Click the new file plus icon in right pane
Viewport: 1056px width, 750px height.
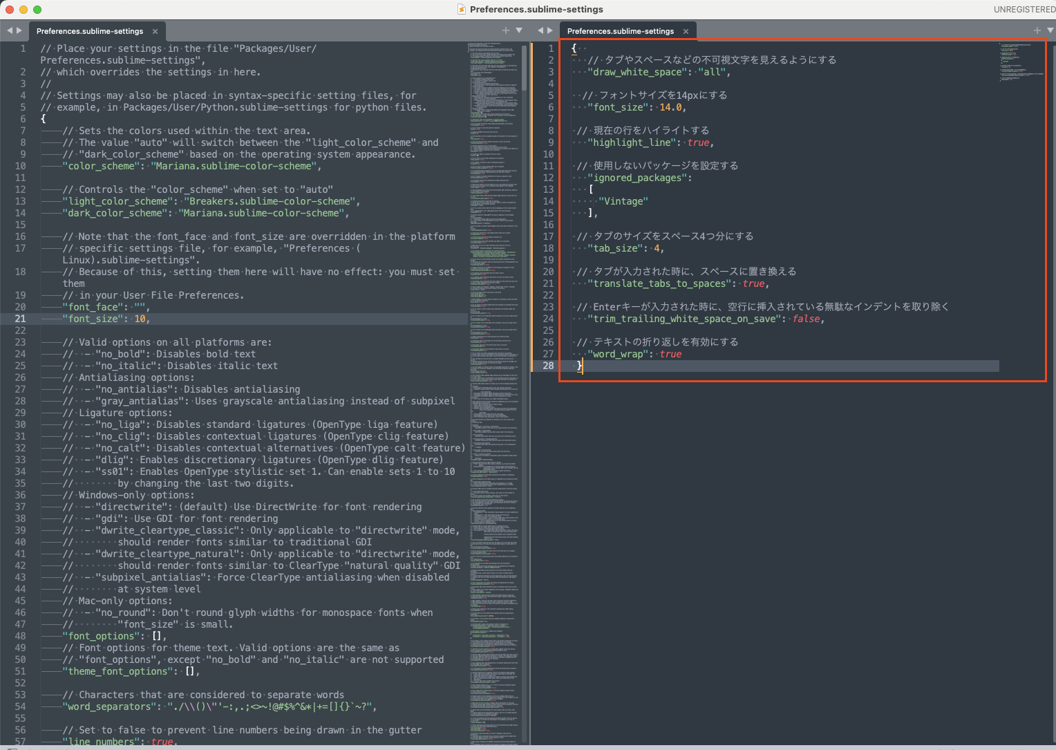(1037, 30)
